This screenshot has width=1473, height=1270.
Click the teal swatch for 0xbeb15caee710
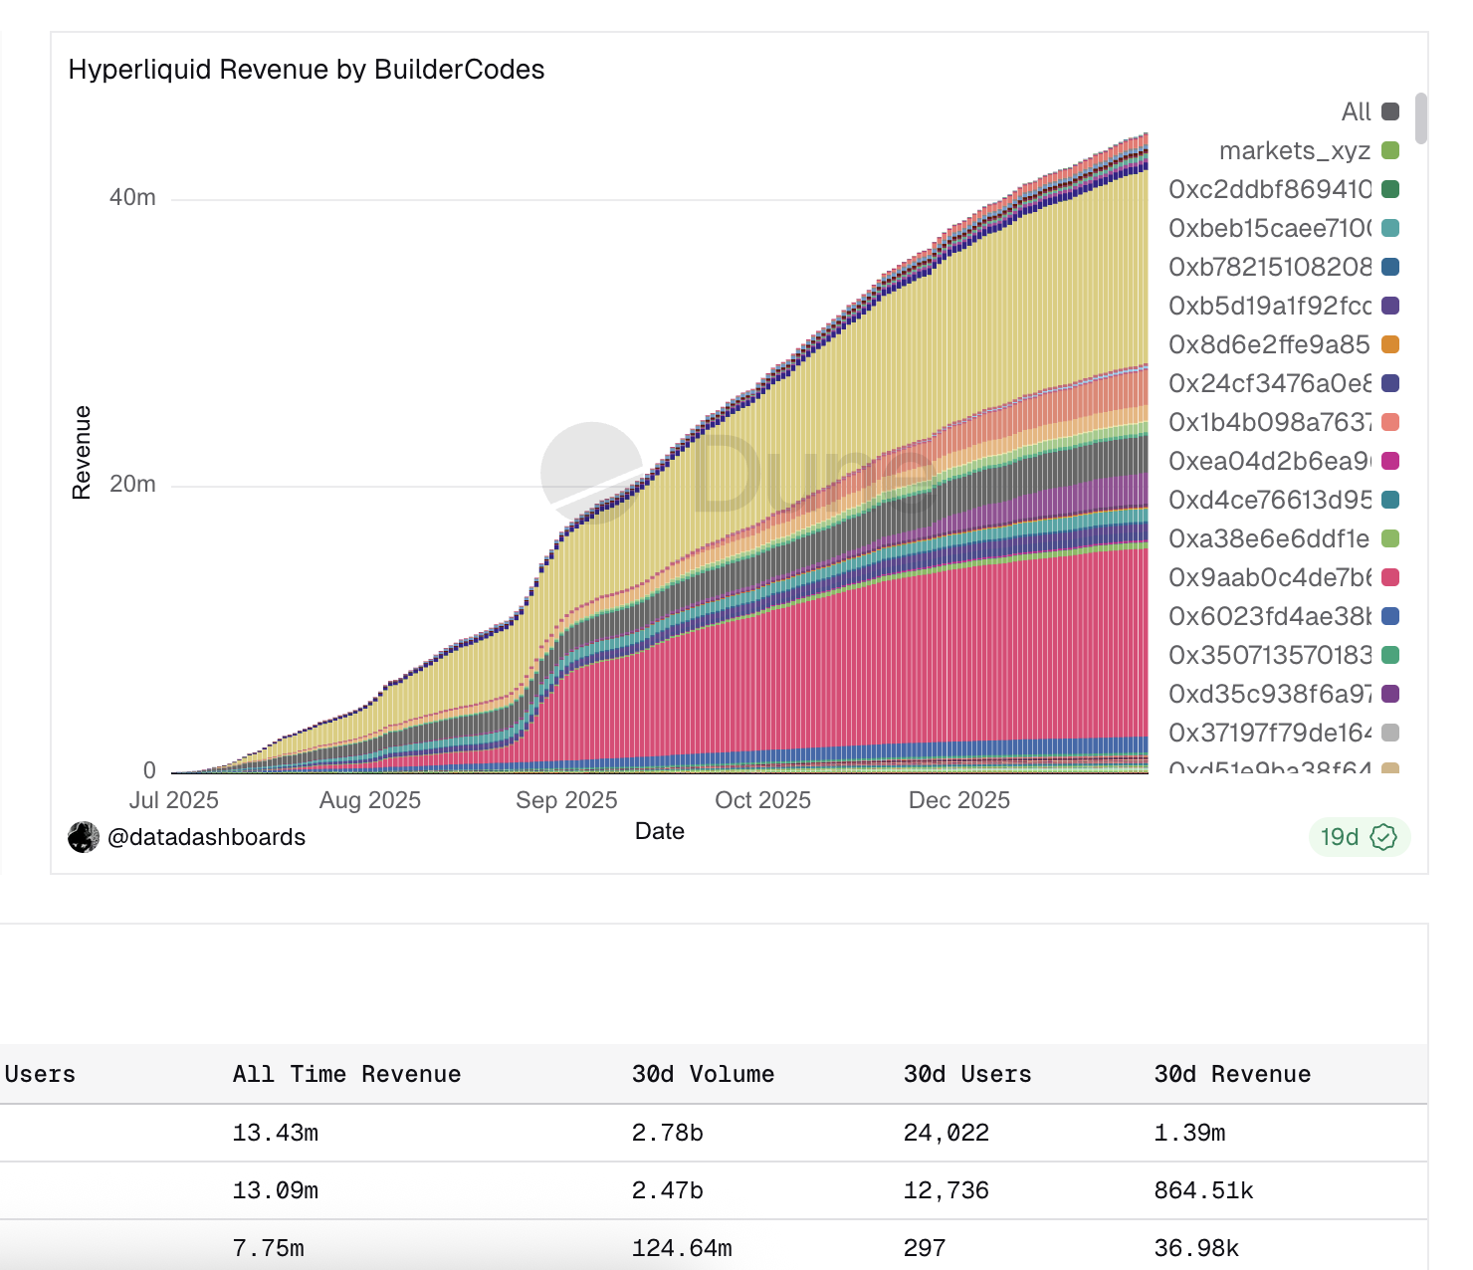click(1390, 228)
